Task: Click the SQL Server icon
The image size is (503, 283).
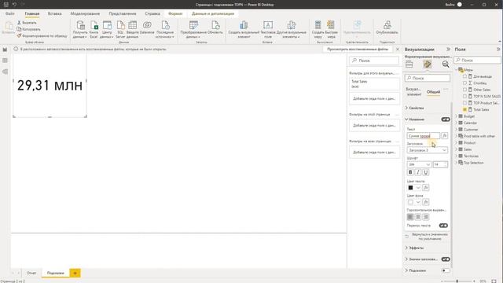Action: pos(120,25)
